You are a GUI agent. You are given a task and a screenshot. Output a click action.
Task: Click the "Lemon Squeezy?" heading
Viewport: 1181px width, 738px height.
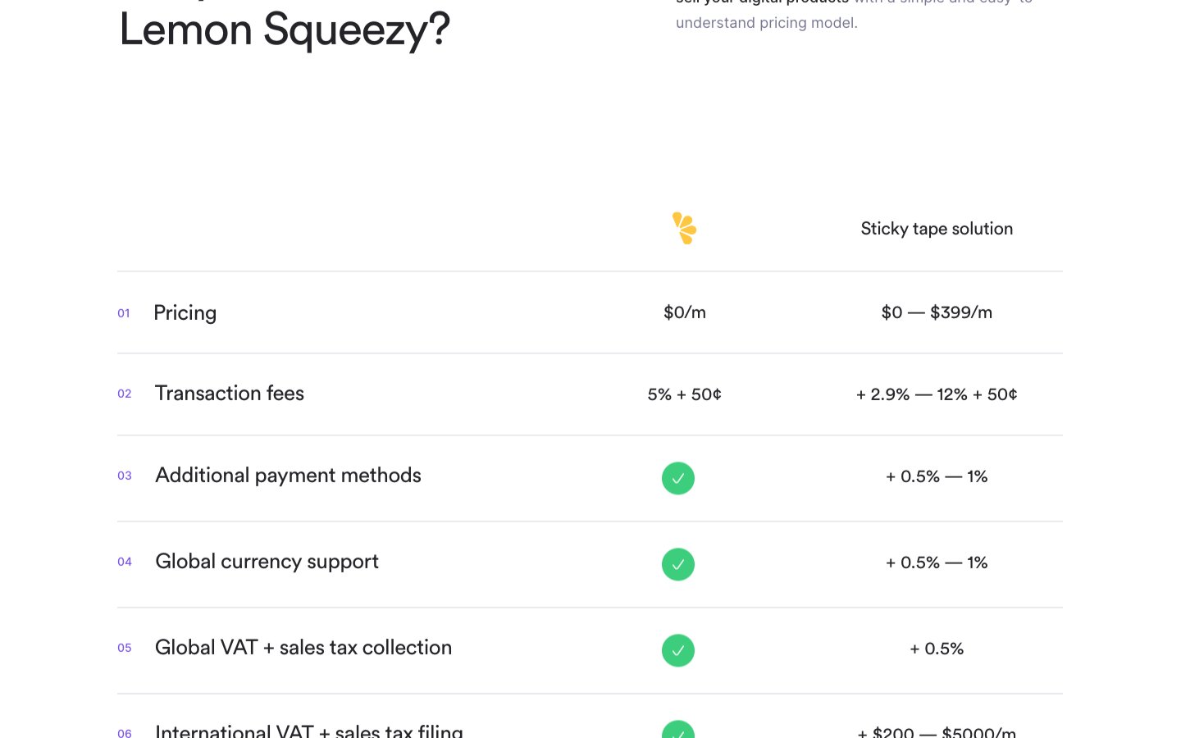[285, 30]
